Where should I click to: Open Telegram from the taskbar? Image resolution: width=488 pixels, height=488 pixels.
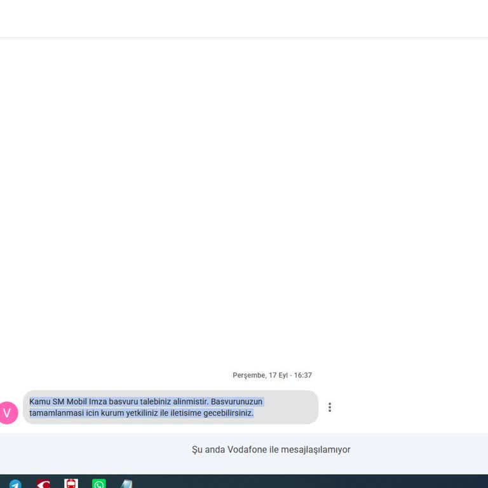click(x=15, y=484)
